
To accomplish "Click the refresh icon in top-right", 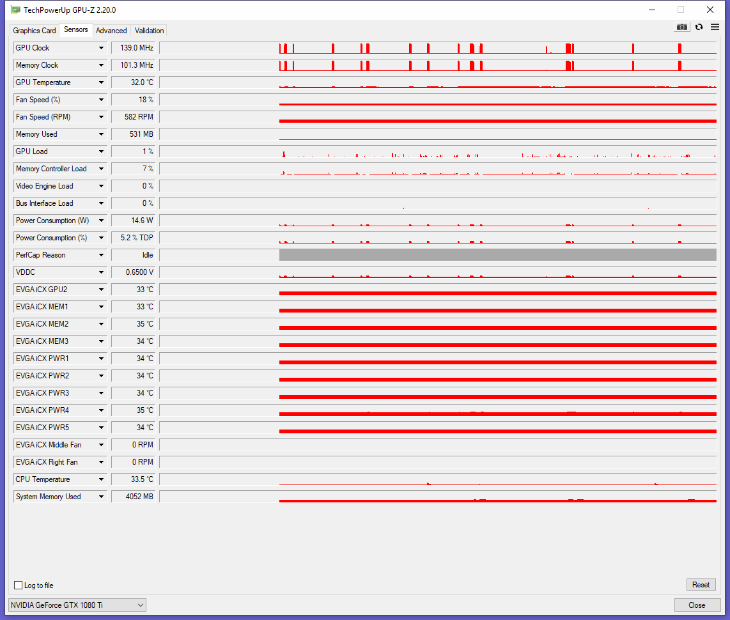I will (x=699, y=27).
